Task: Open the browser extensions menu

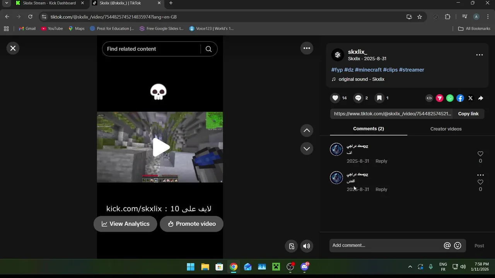Action: pyautogui.click(x=448, y=17)
